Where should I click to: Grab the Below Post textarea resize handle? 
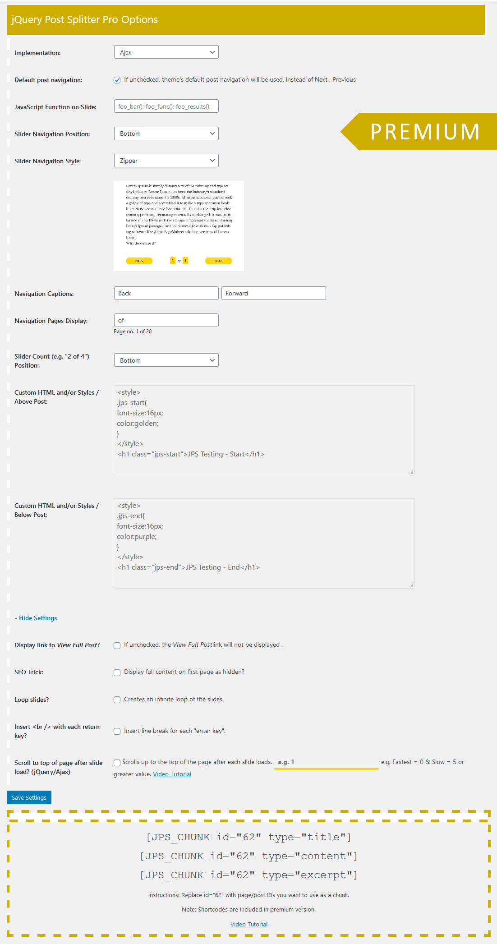411,585
